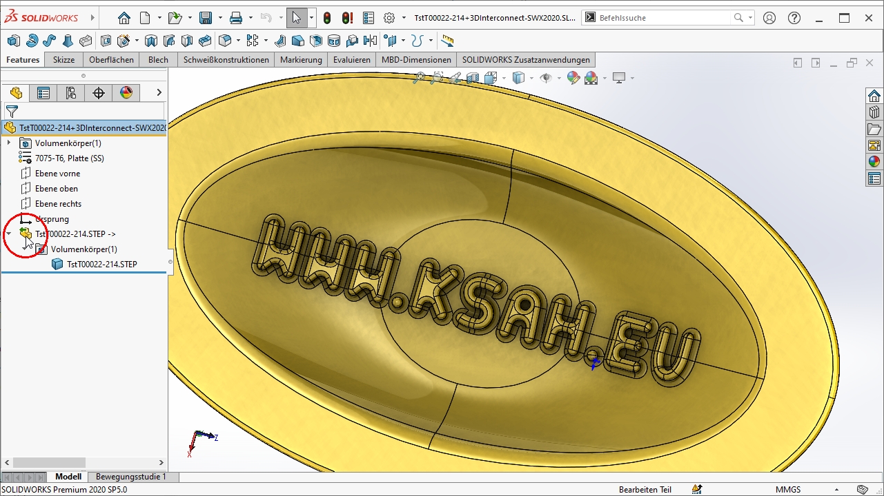This screenshot has width=884, height=496.
Task: Activate the Select arrow tool
Action: point(297,18)
